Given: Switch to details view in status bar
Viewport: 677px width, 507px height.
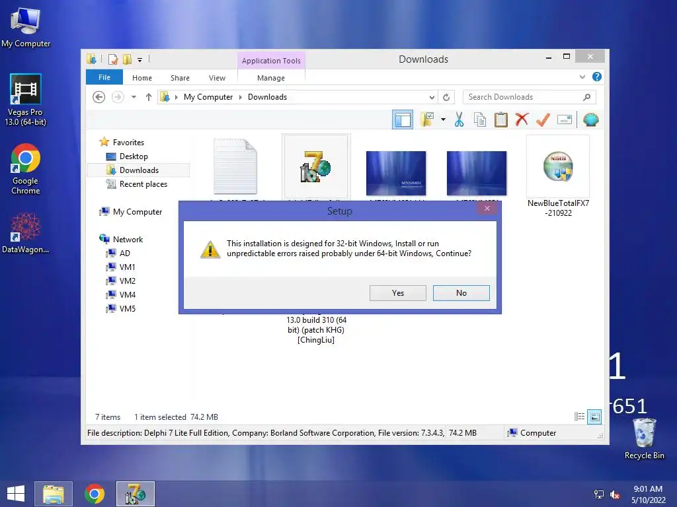Looking at the screenshot, I should coord(579,417).
